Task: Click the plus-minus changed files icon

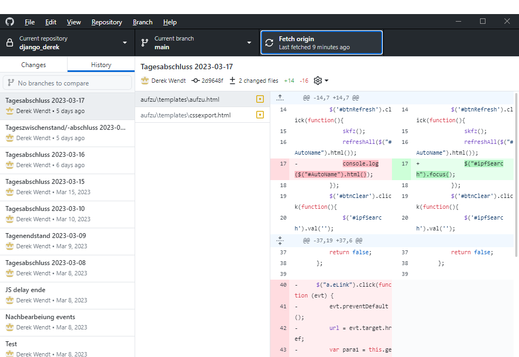Action: 232,81
